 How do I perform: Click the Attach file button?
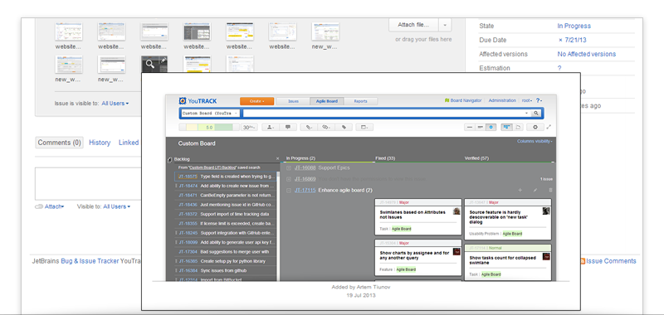[x=413, y=25]
